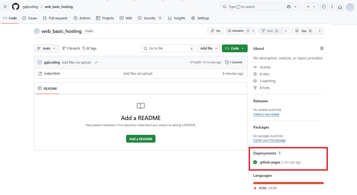Switch to the Projects tab

[x=105, y=18]
